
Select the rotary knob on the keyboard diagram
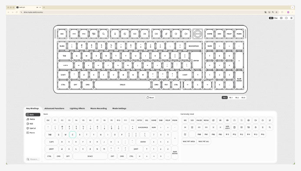pos(197,34)
